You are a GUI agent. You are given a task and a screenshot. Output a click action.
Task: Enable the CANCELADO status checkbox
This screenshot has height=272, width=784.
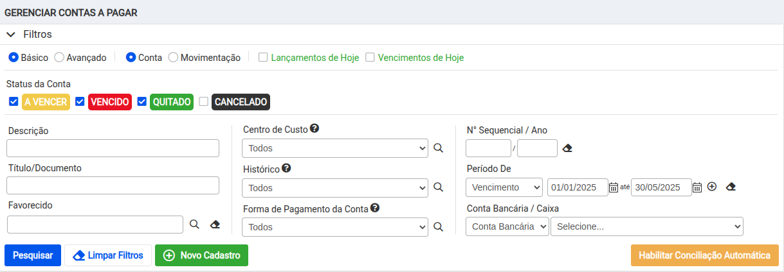(x=204, y=101)
